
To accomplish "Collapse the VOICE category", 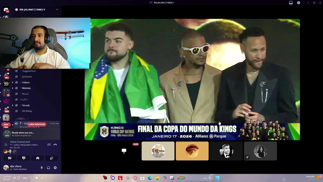I will (x=22, y=119).
